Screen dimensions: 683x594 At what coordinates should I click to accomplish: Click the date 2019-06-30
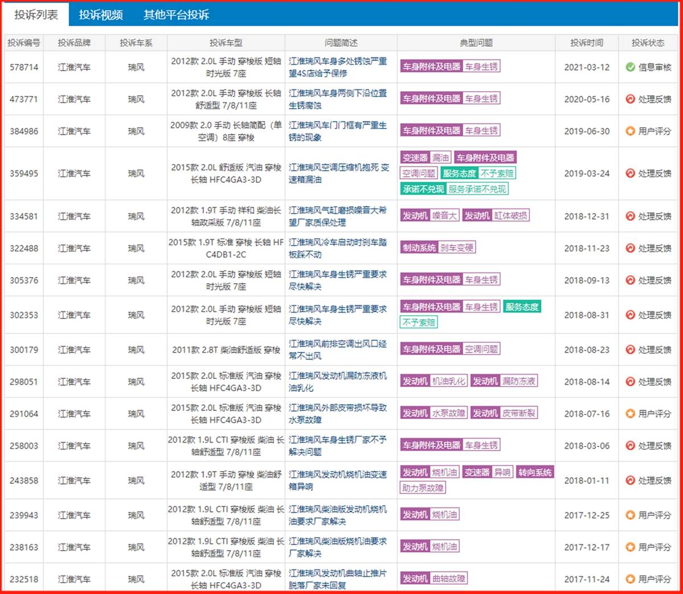pyautogui.click(x=587, y=131)
